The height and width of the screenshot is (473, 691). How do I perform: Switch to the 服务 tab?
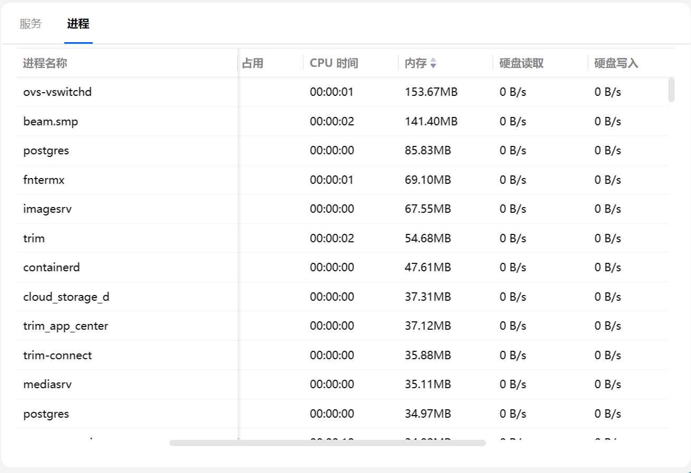pos(31,24)
